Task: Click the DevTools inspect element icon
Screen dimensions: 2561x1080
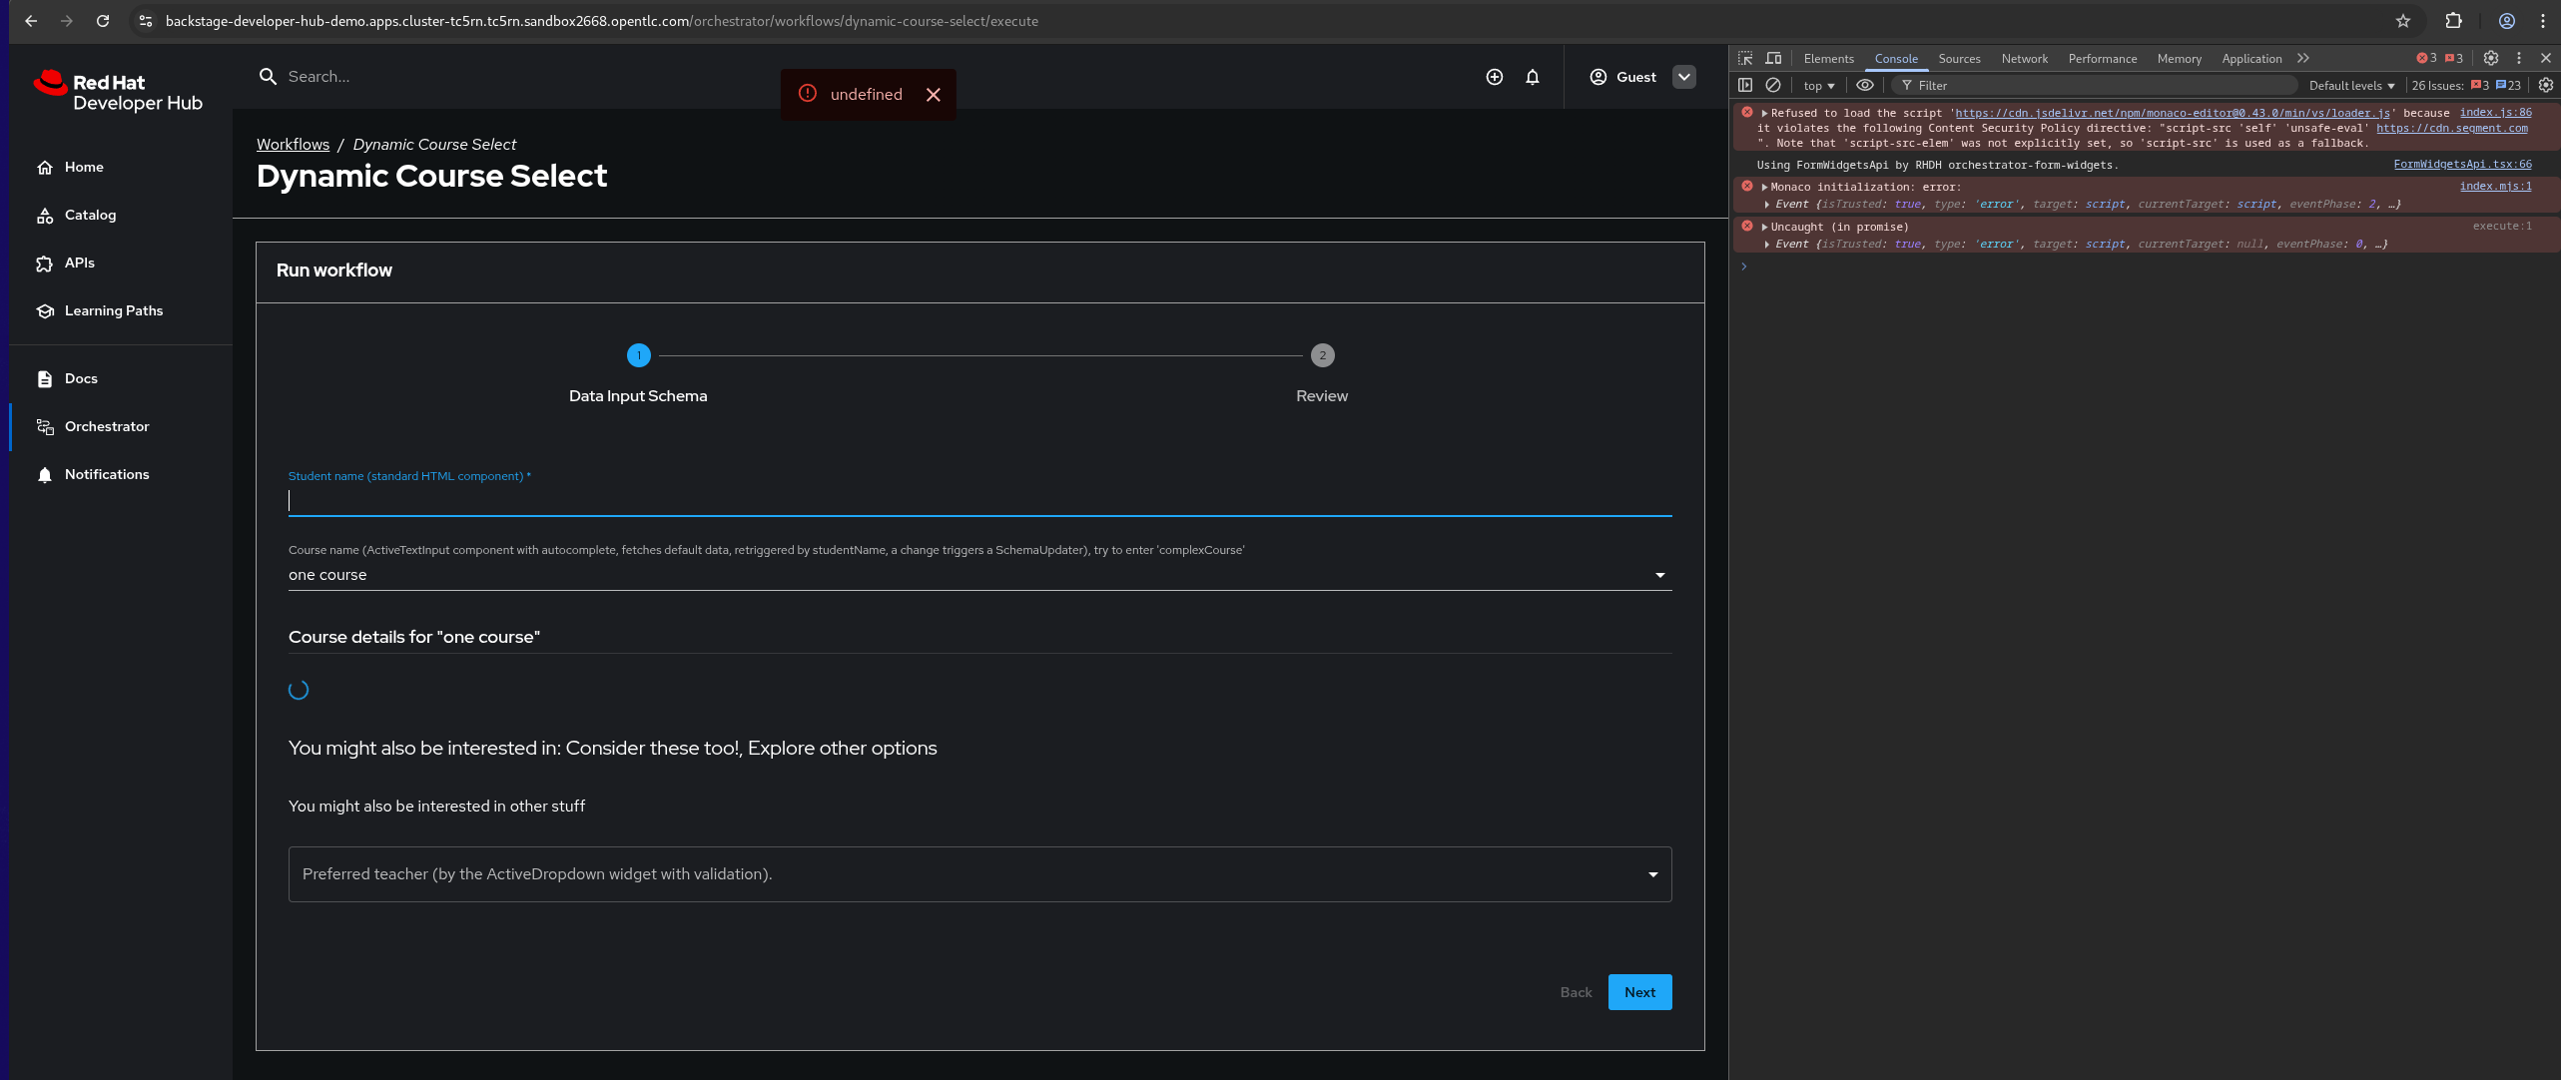Action: 1744,58
